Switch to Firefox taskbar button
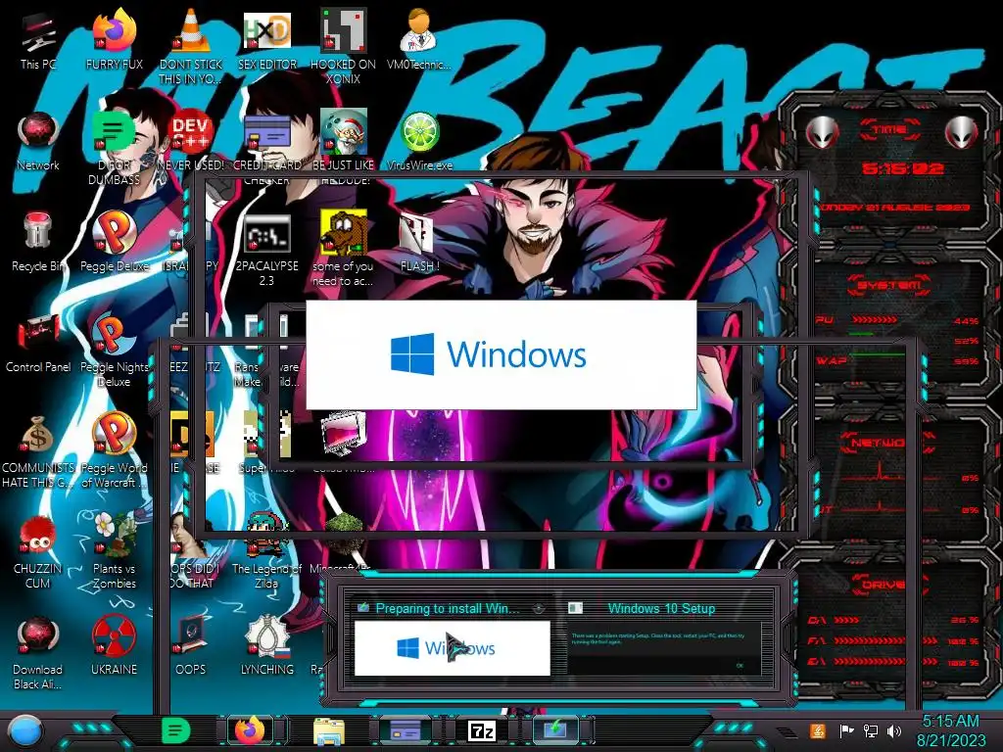Image resolution: width=1003 pixels, height=752 pixels. click(x=251, y=730)
